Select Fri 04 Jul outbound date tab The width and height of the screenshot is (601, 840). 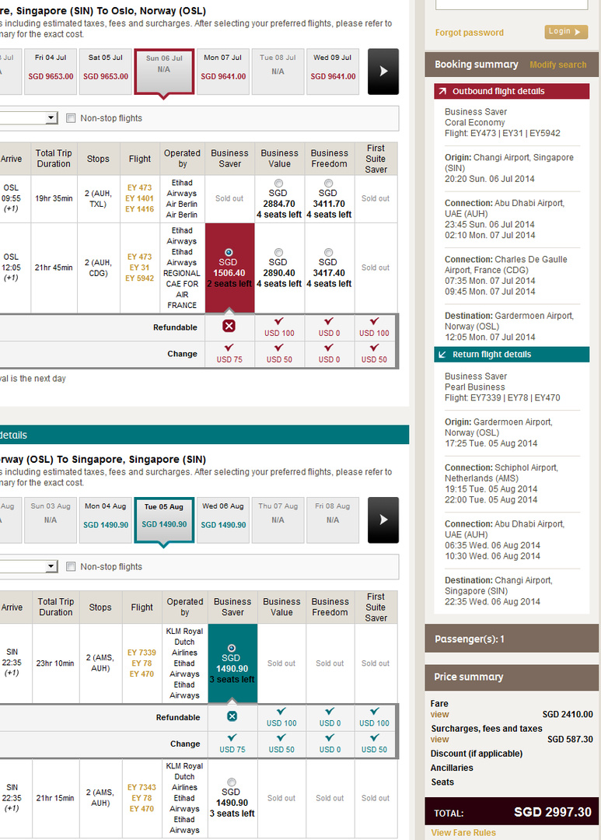pos(50,67)
